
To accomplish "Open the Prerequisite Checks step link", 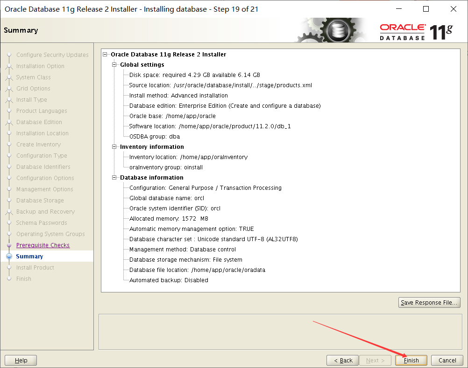I will (43, 245).
